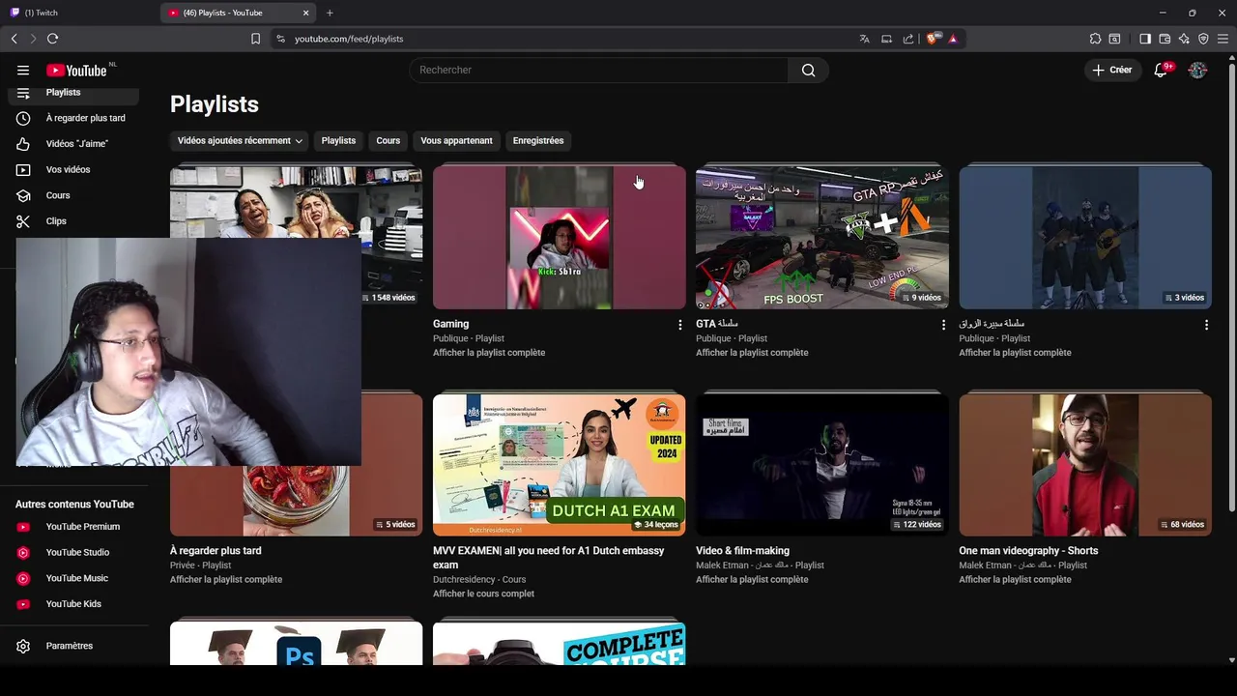This screenshot has width=1237, height=696.
Task: Click the translate page icon
Action: (864, 39)
